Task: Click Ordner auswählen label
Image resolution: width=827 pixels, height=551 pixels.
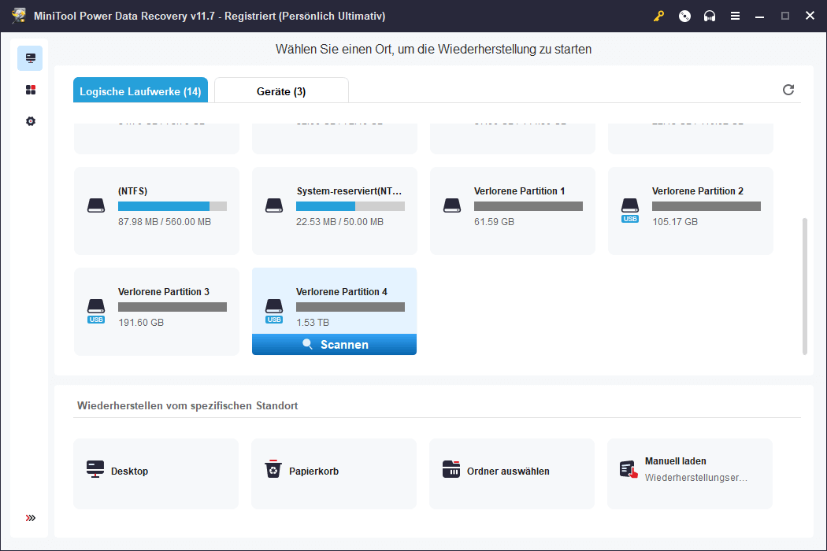Action: coord(508,471)
